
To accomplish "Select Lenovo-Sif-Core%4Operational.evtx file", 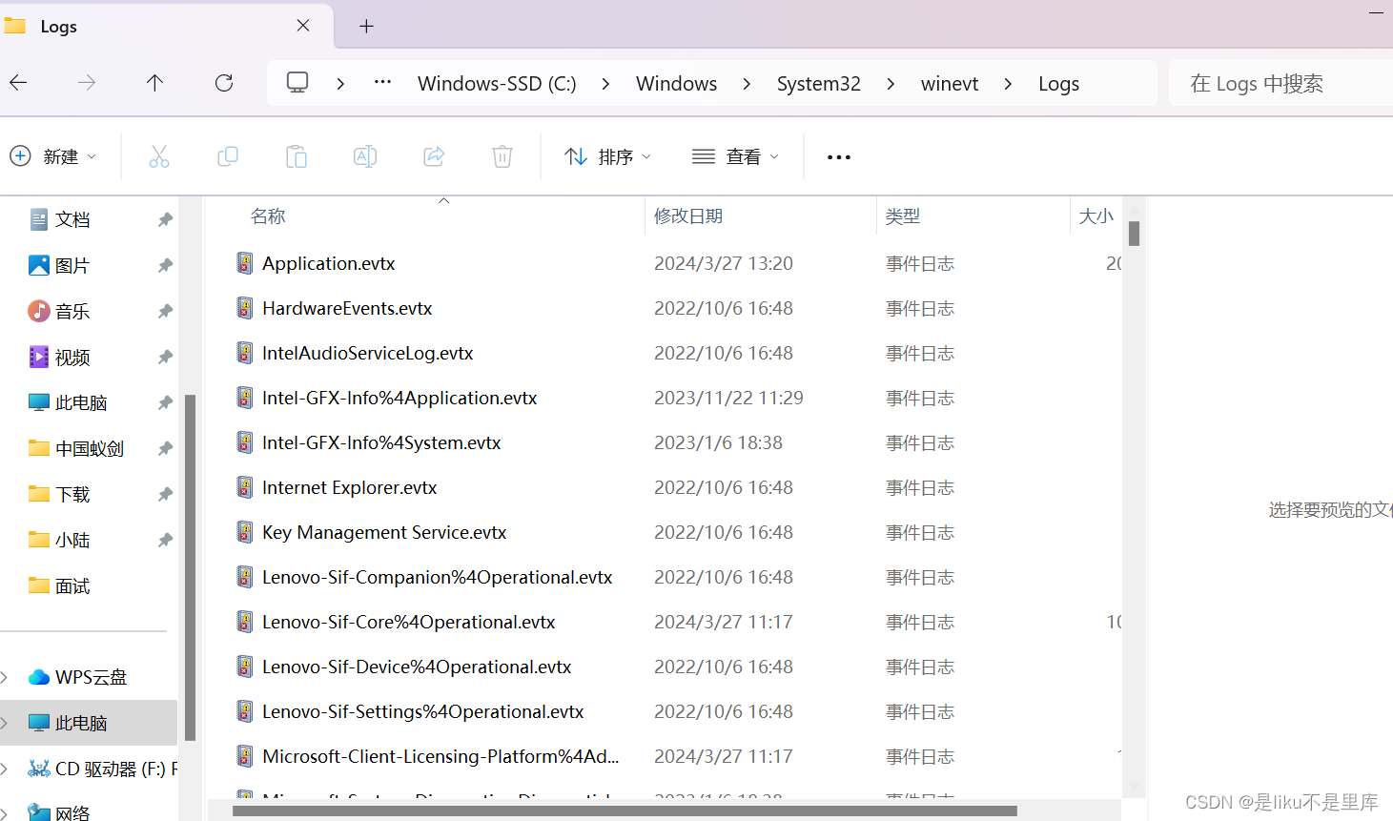I will tap(409, 622).
